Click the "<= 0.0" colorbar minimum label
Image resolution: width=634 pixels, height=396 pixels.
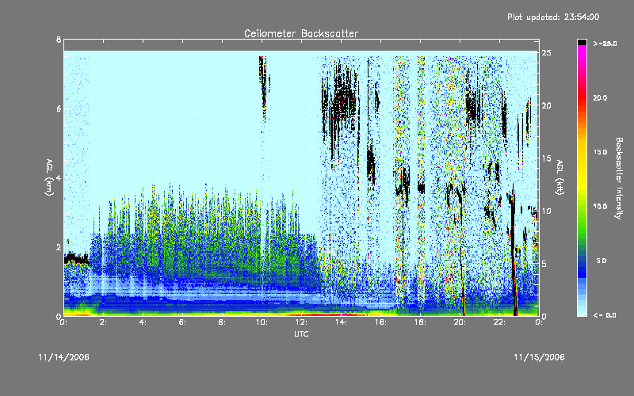tap(605, 315)
